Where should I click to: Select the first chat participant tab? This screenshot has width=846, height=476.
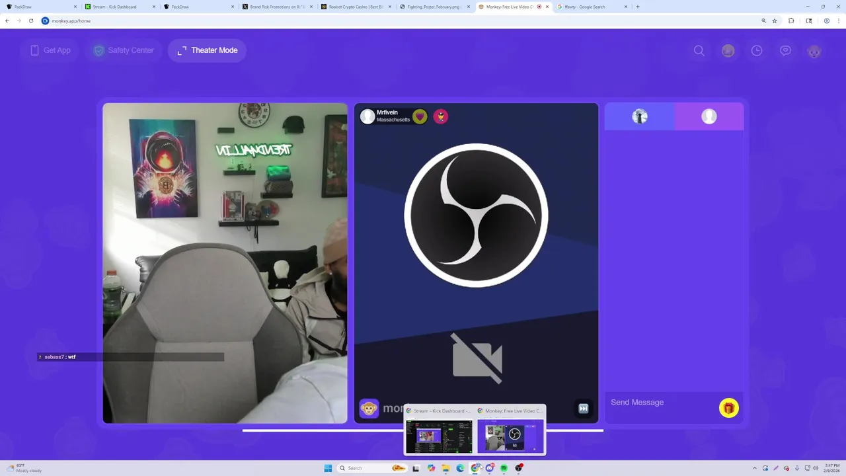[x=639, y=116]
